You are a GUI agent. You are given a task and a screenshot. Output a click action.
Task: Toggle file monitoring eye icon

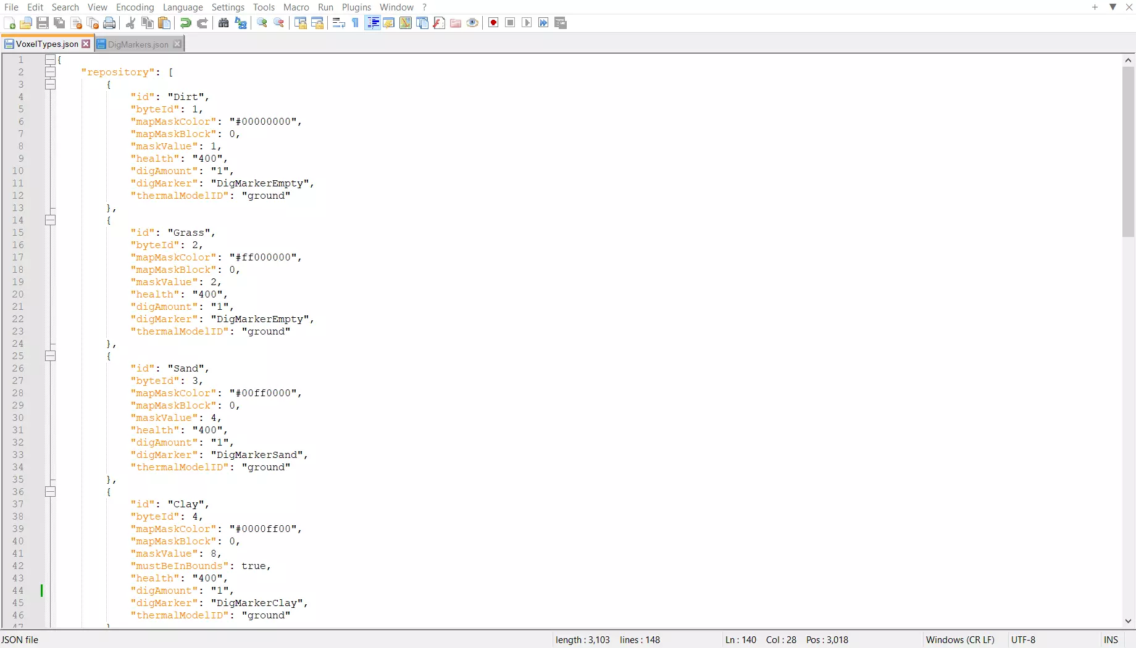pos(472,23)
